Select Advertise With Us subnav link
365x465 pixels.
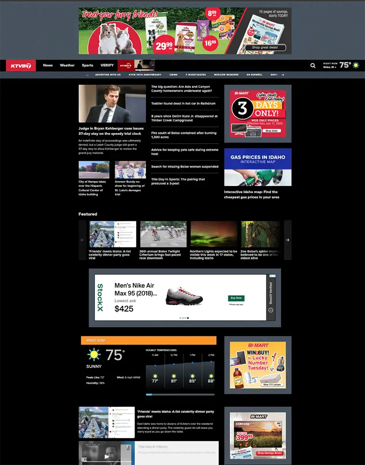click(108, 75)
